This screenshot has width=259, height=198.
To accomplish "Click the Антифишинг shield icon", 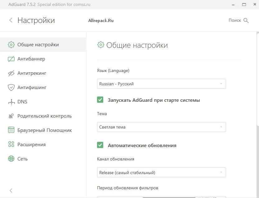I will tap(11, 88).
